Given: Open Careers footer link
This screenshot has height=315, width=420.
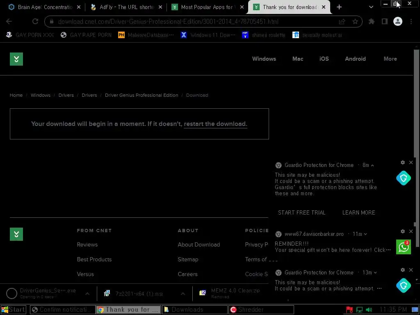Looking at the screenshot, I should (187, 274).
